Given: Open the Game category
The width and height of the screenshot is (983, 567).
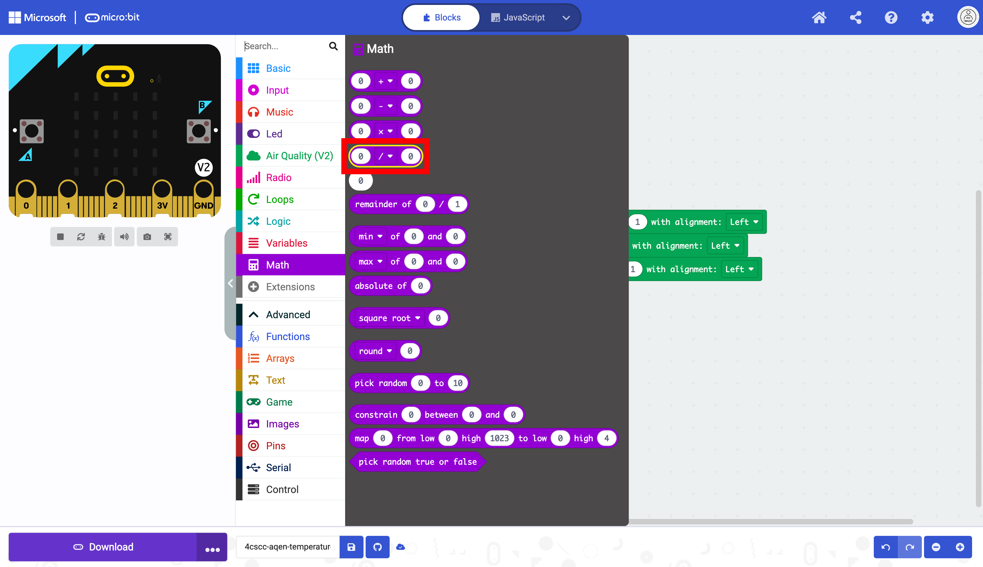Looking at the screenshot, I should (291, 402).
